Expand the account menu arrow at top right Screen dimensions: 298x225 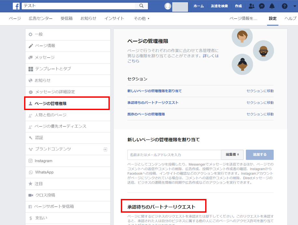click(x=295, y=6)
